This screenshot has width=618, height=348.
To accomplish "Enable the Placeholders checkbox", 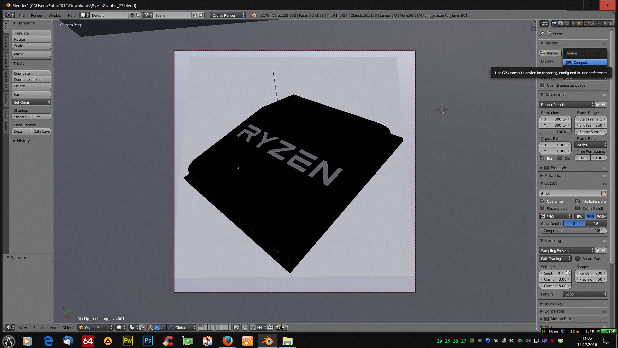I will (x=542, y=208).
